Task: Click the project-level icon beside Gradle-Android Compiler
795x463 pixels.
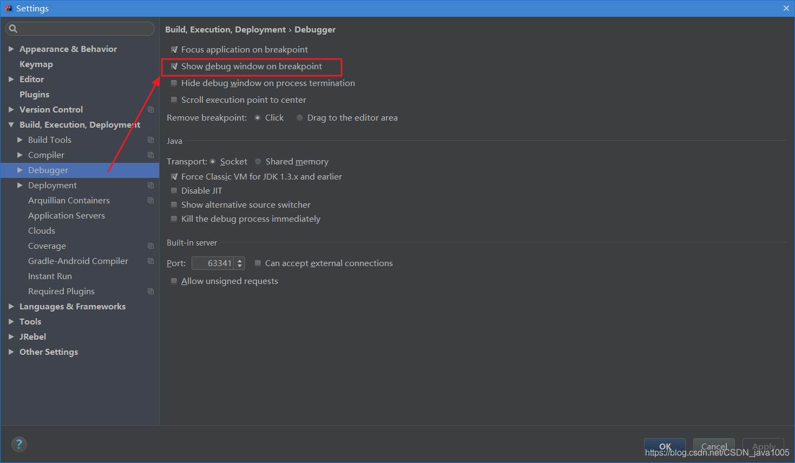Action: point(150,261)
